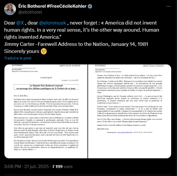Click the 7 199 vues view count
The image size is (177, 176).
click(x=62, y=167)
